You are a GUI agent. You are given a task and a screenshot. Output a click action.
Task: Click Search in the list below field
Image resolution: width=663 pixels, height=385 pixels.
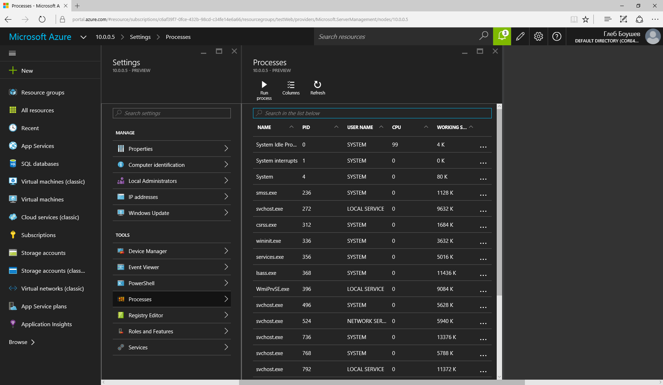[372, 113]
